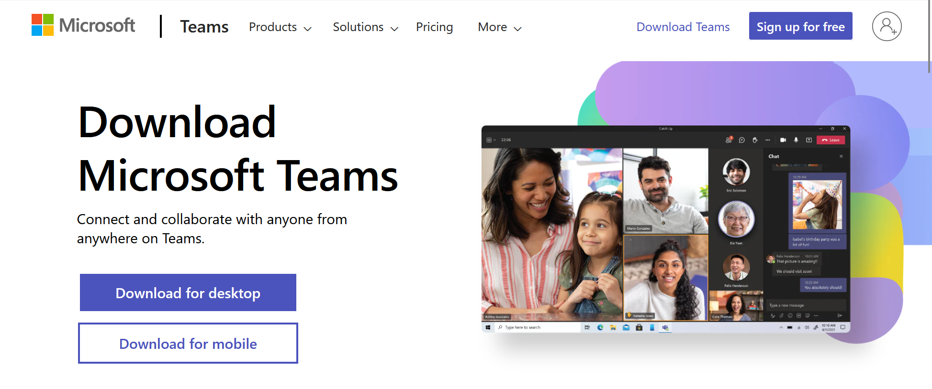Image resolution: width=932 pixels, height=389 pixels.
Task: Click the Sign up for free button
Action: [801, 26]
